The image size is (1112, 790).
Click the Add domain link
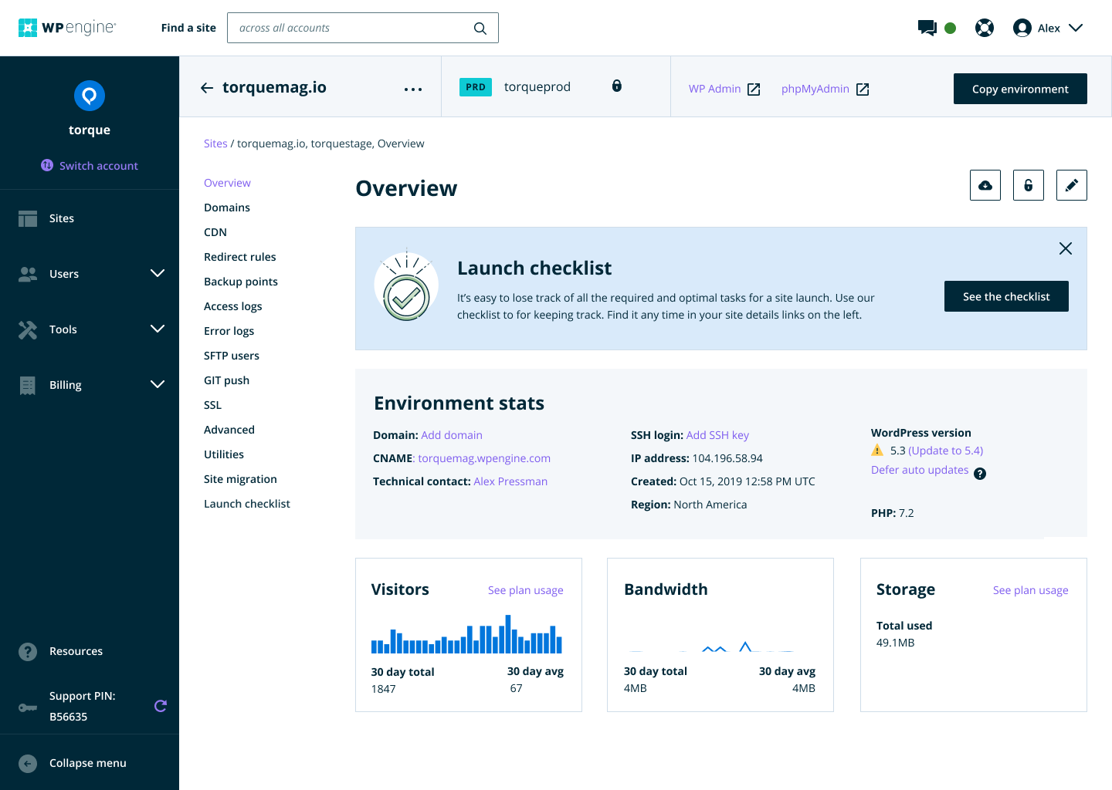(452, 435)
